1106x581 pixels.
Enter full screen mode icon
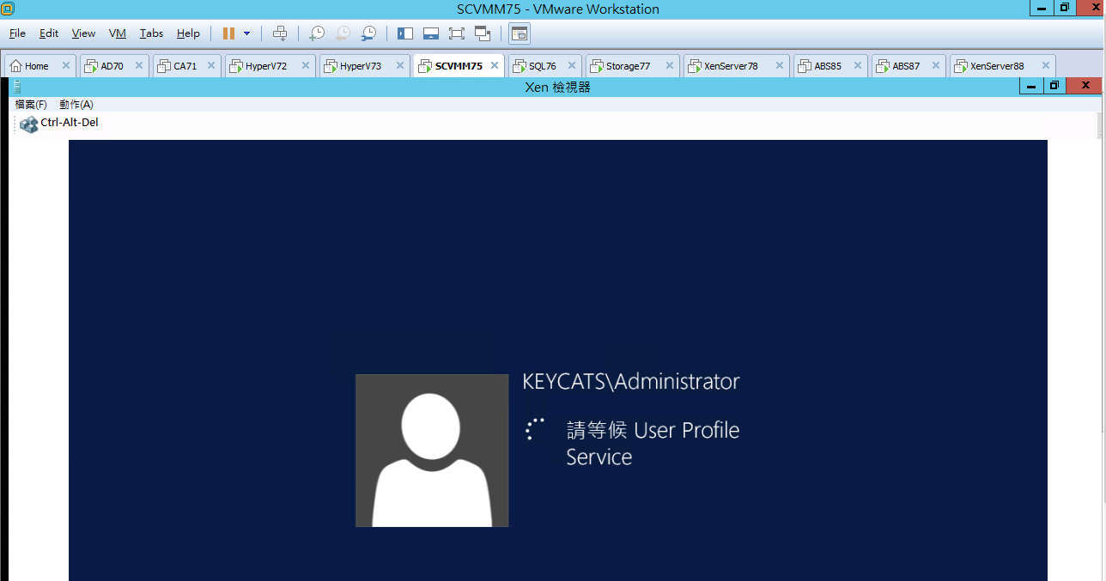457,33
